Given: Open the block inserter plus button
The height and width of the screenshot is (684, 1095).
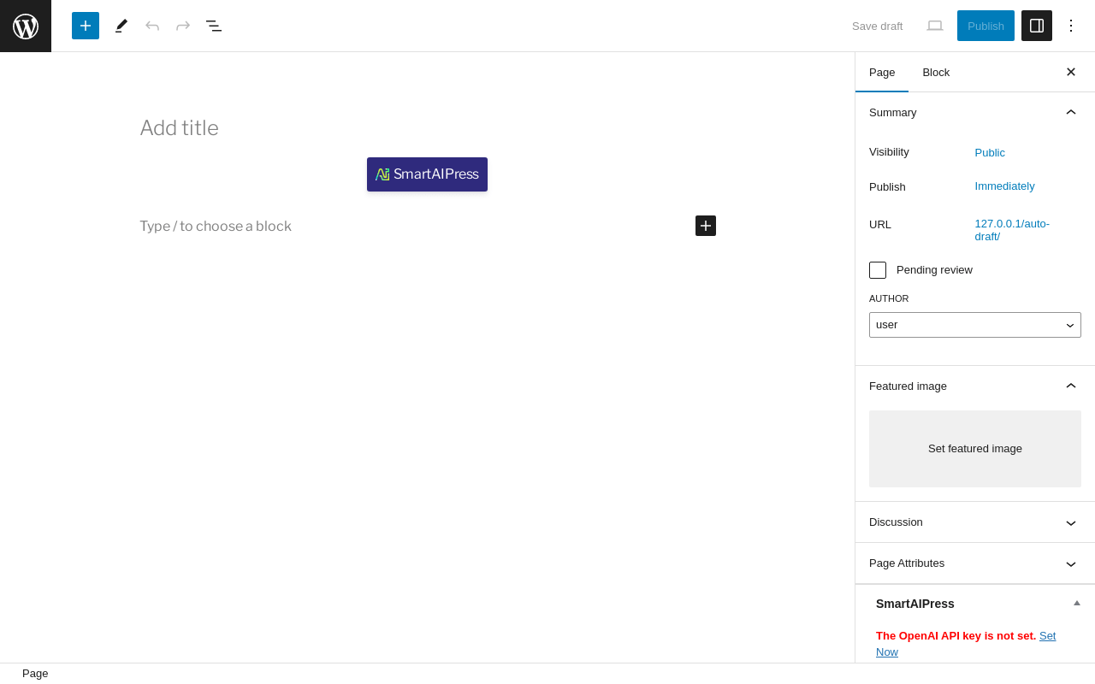Looking at the screenshot, I should (x=86, y=26).
